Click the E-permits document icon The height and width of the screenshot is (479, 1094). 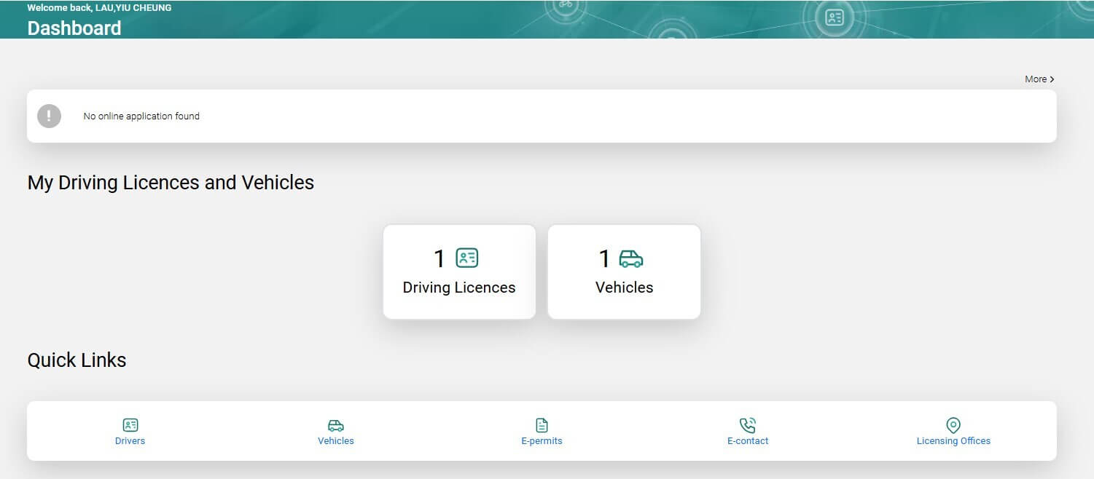pos(542,425)
